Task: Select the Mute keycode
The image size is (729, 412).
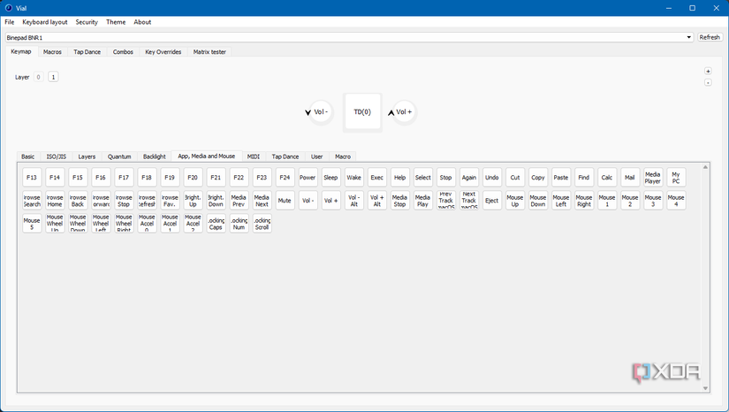Action: (x=285, y=201)
